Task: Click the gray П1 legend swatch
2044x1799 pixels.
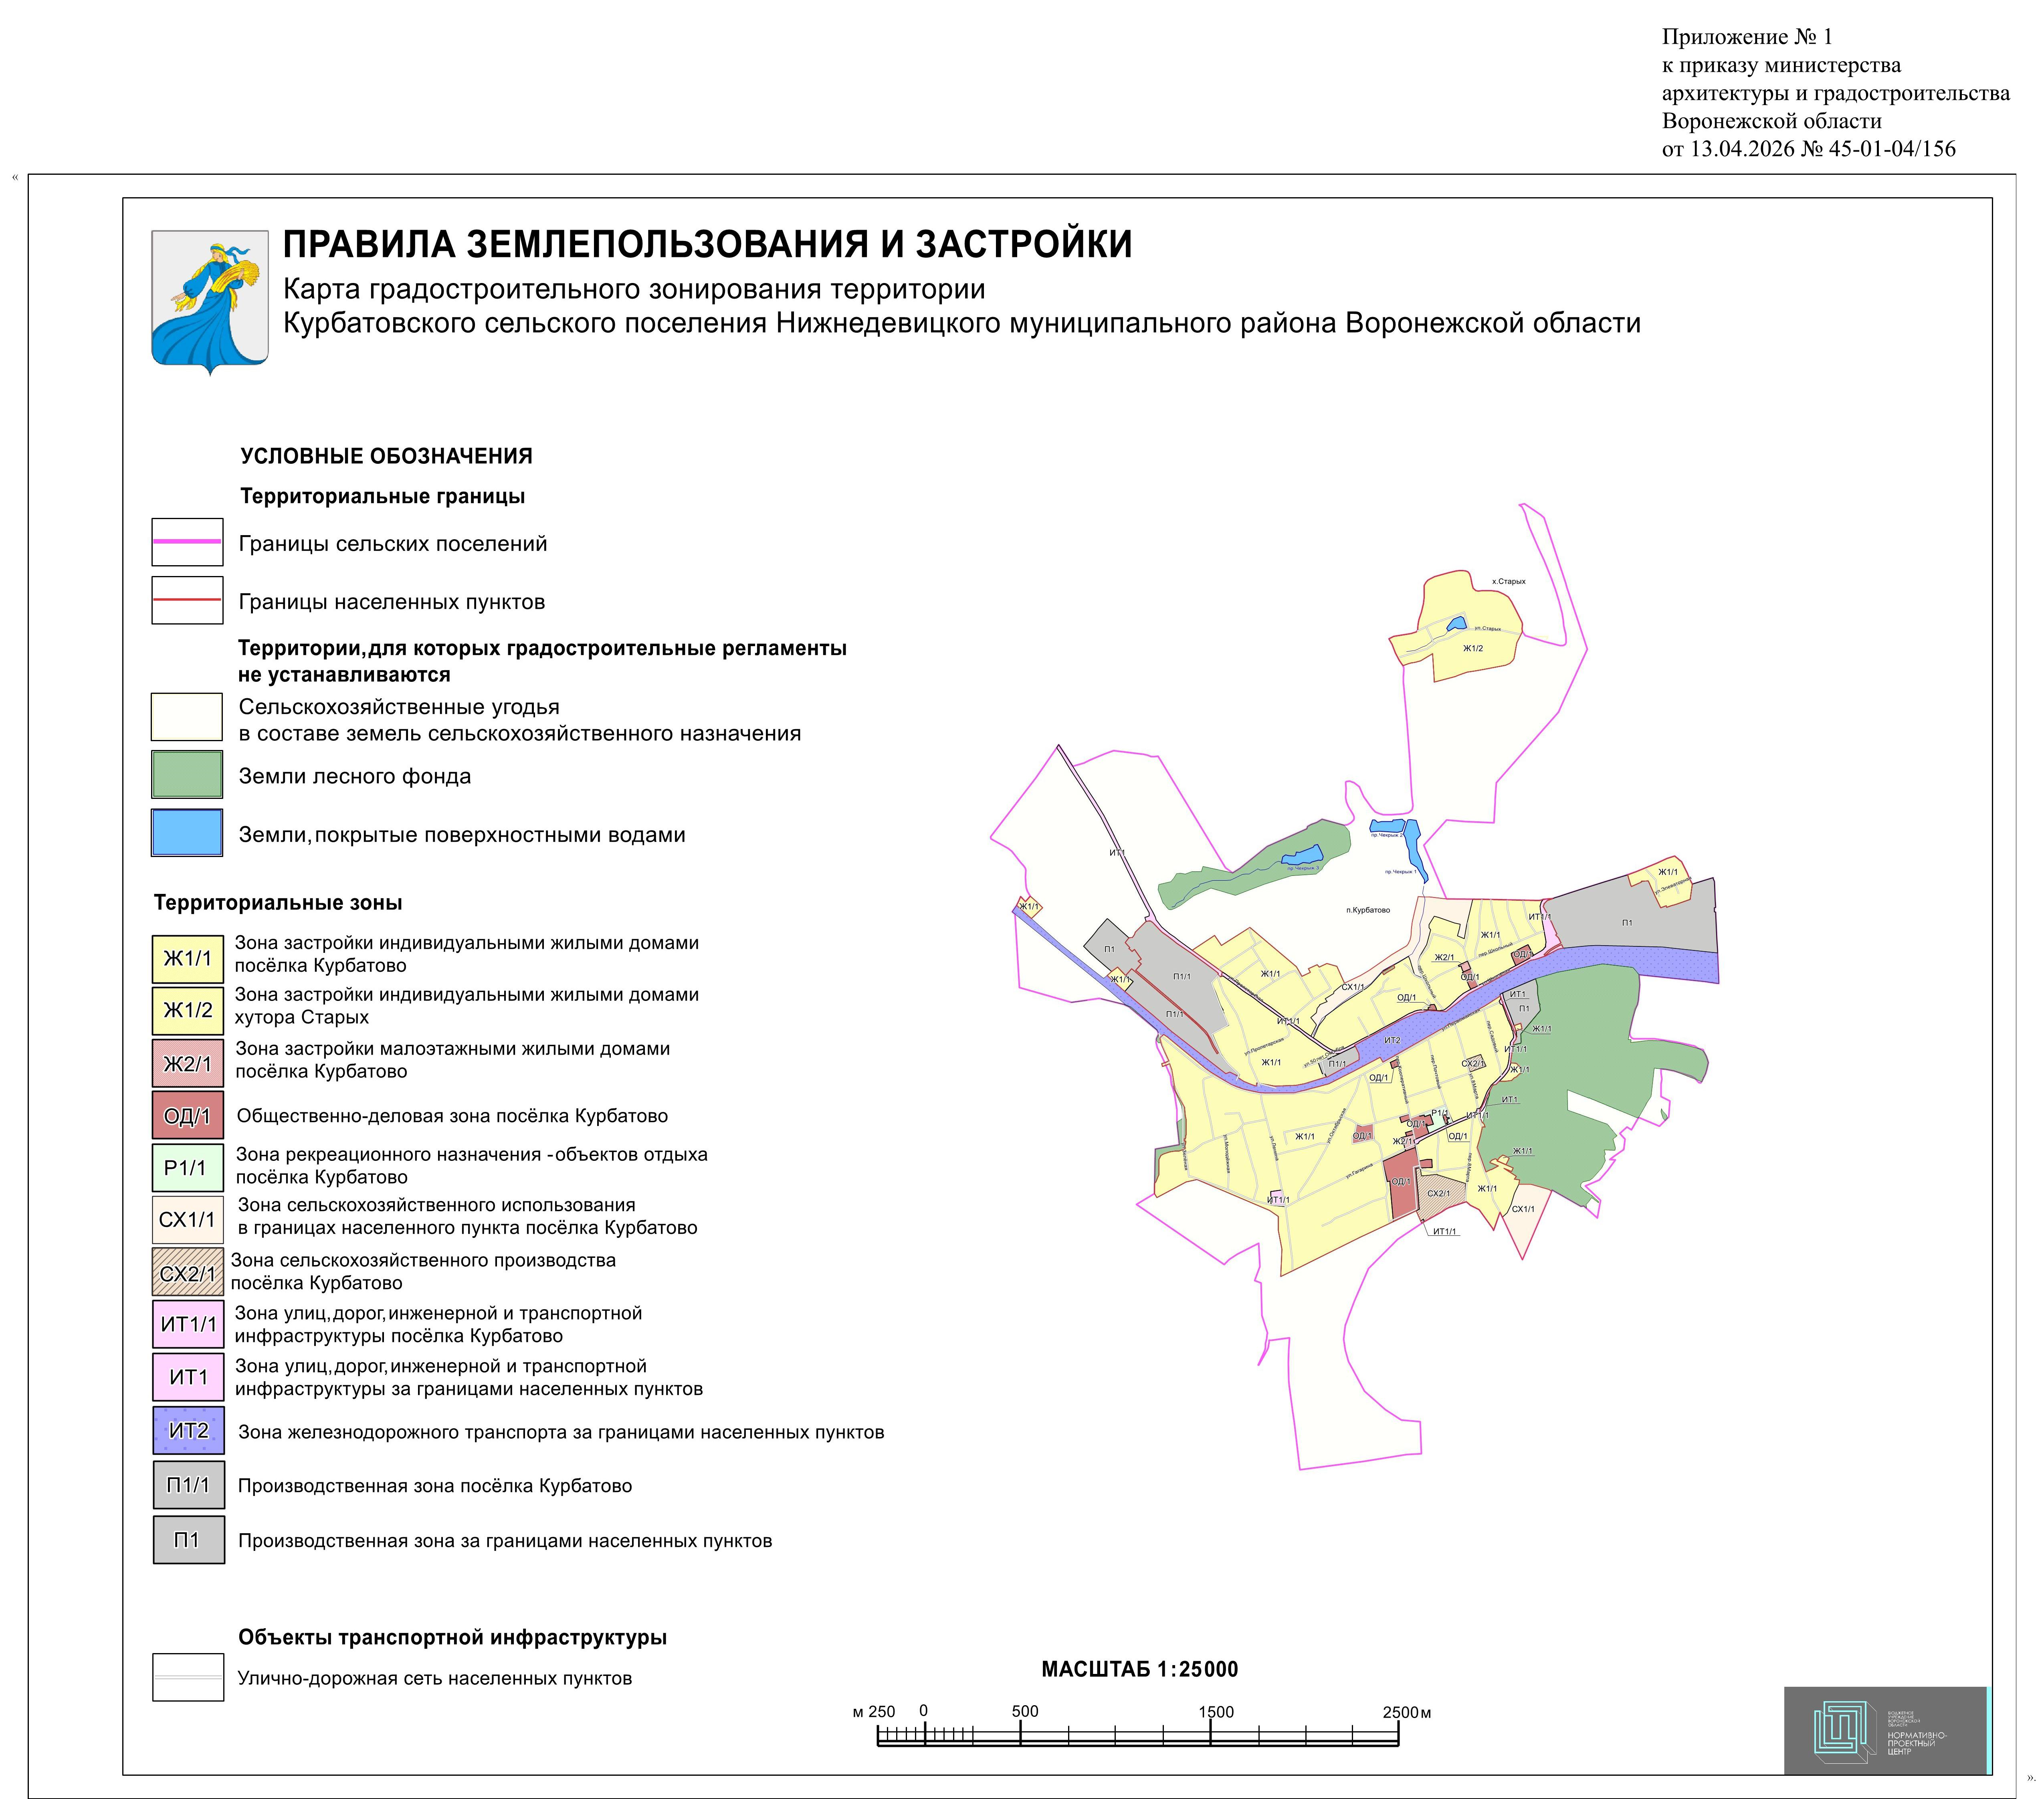Action: [x=187, y=1540]
